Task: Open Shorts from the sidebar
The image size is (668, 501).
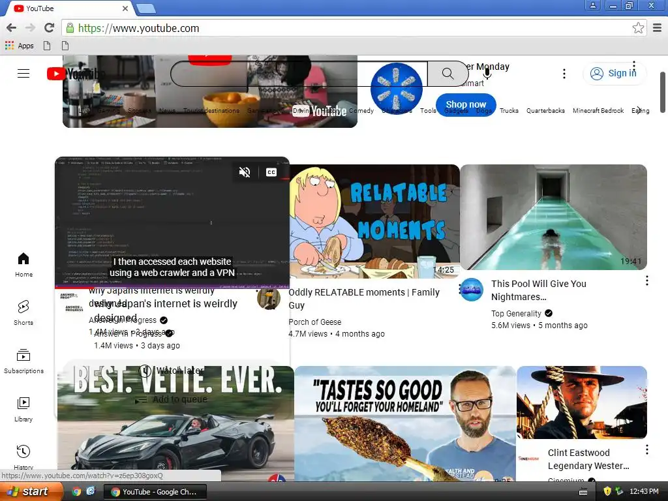Action: pos(23,313)
